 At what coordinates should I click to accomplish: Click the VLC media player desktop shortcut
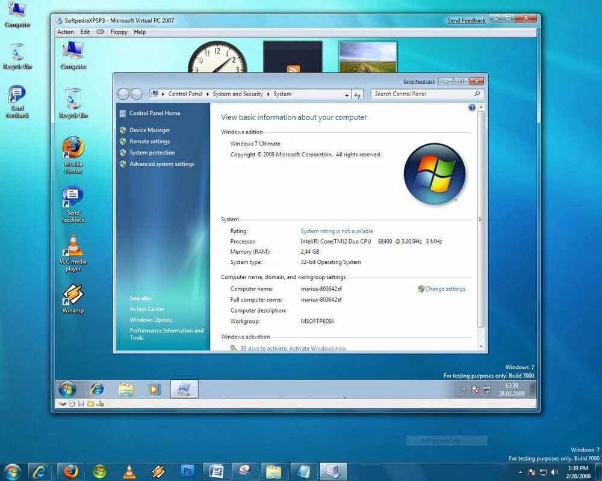(x=73, y=253)
